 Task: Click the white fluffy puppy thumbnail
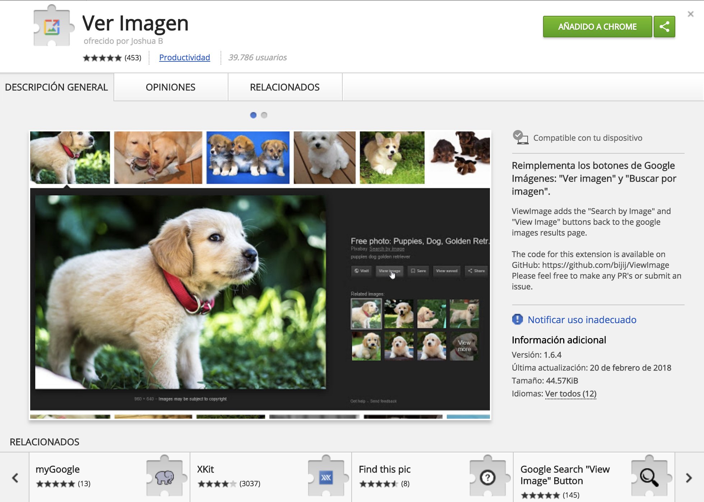tap(325, 158)
